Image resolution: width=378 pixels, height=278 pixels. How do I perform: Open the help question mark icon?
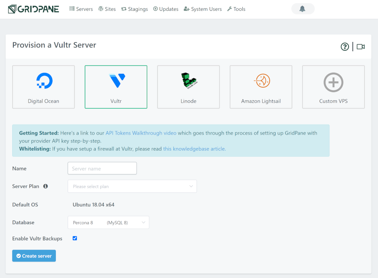click(345, 47)
